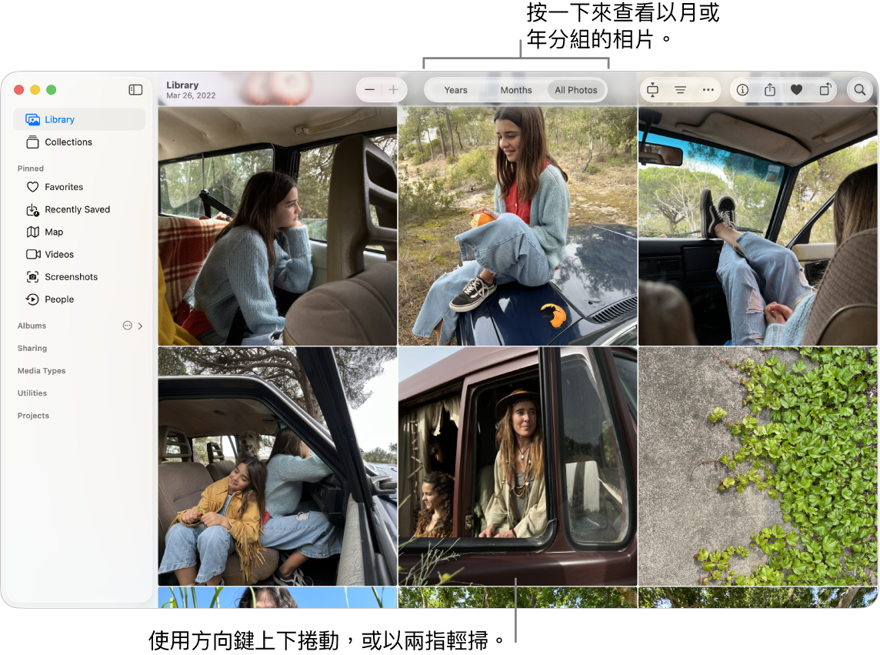This screenshot has width=880, height=655.
Task: Open Screenshots in the sidebar
Action: coord(79,277)
